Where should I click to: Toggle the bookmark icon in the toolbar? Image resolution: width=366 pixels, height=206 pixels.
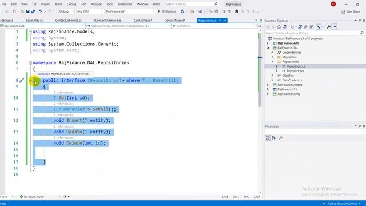coord(236,11)
